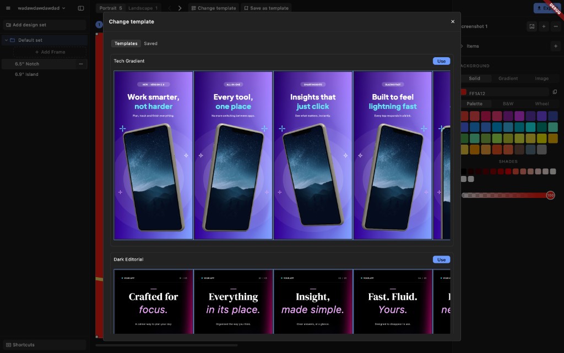Viewport: 564px width, 353px height.
Task: Copy the FF1A12 hex color value
Action: coord(555,92)
